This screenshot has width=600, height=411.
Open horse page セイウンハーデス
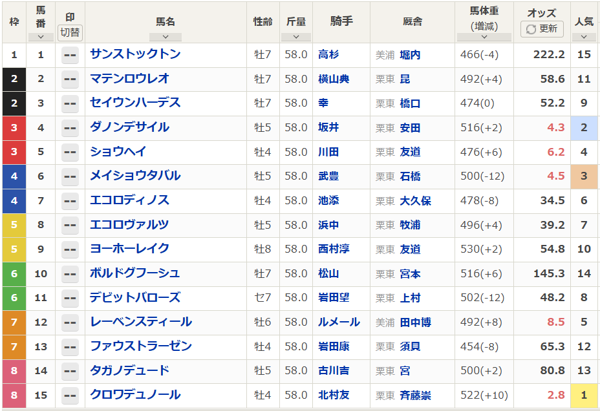[x=135, y=103]
